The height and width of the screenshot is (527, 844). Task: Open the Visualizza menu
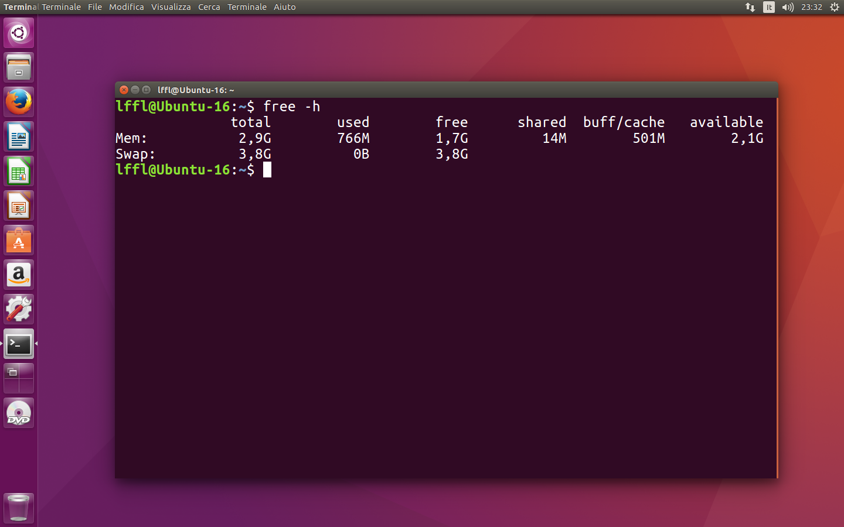coord(171,7)
